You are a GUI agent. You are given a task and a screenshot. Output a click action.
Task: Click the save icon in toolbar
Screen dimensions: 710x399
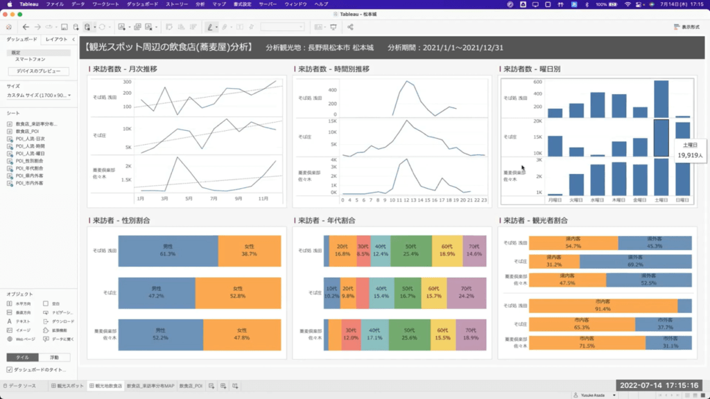click(x=64, y=27)
